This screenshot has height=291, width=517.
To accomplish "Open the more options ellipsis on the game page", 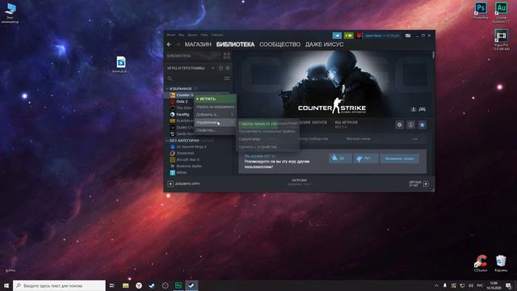I will (415, 139).
